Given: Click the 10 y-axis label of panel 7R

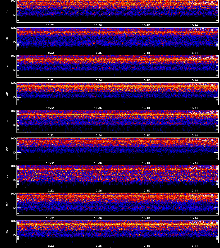Looking at the screenshot, I should [14, 180].
